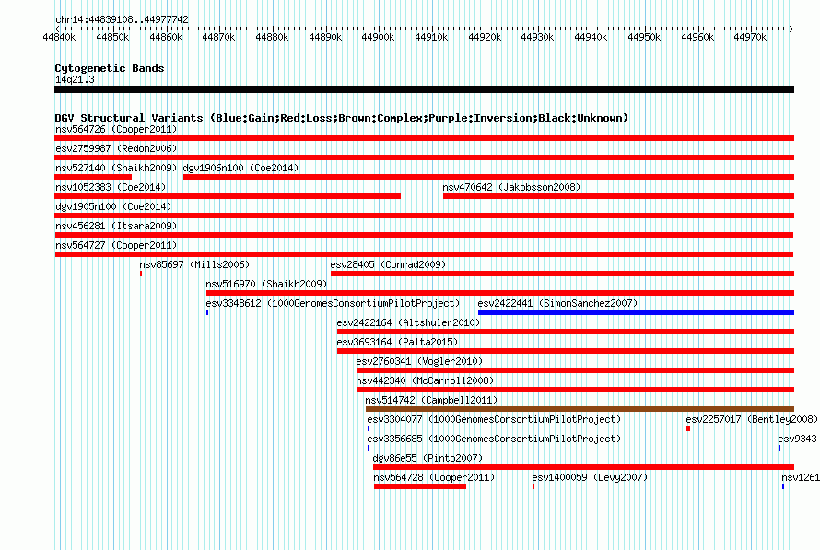Viewport: 820px width, 550px height.
Task: Click the red dgv86e55 loss bar
Action: pyautogui.click(x=583, y=467)
